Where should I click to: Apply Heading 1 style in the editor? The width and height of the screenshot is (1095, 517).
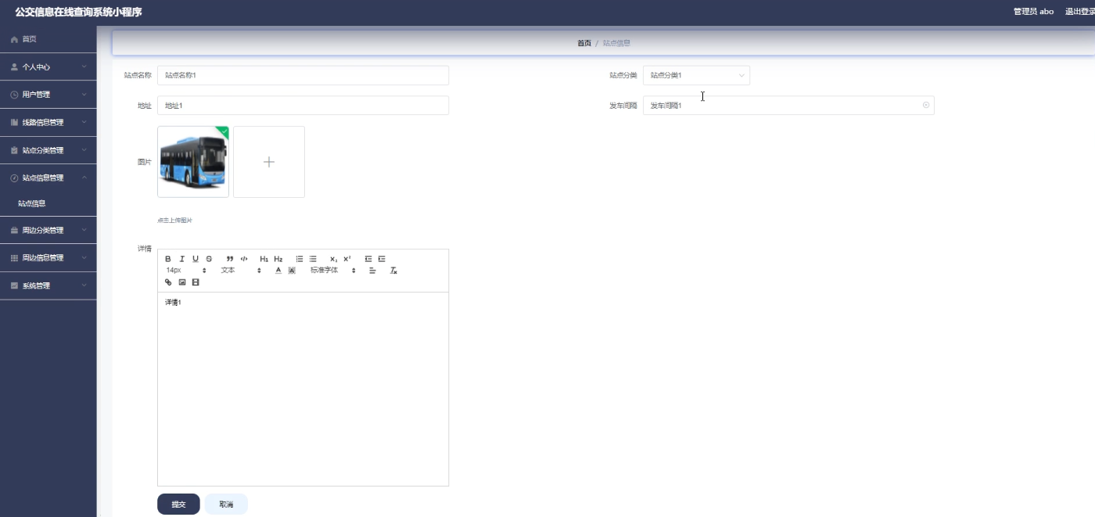(264, 258)
